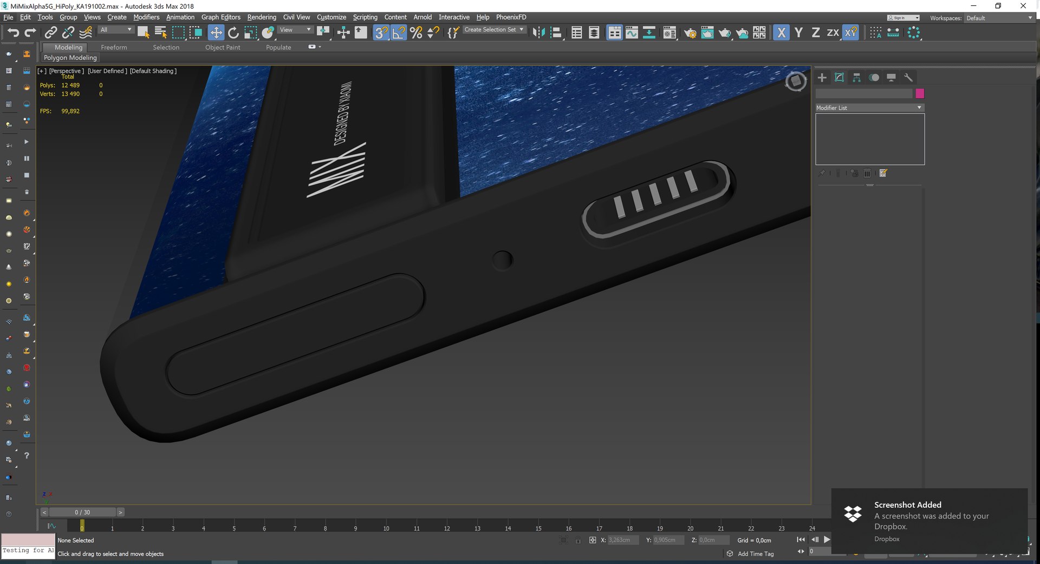1040x564 pixels.
Task: Expand the Polygon Modeling panel
Action: (x=70, y=57)
